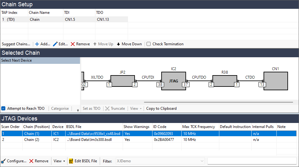
Task: Click the Edit chain pencil icon
Action: (55, 44)
